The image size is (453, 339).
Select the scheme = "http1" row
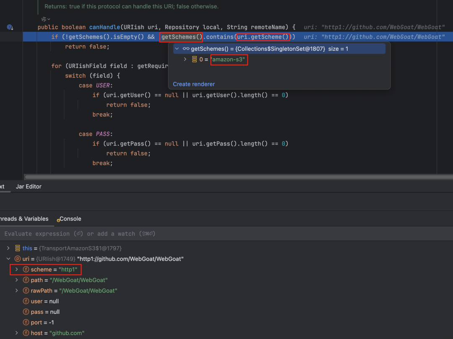coord(226,269)
